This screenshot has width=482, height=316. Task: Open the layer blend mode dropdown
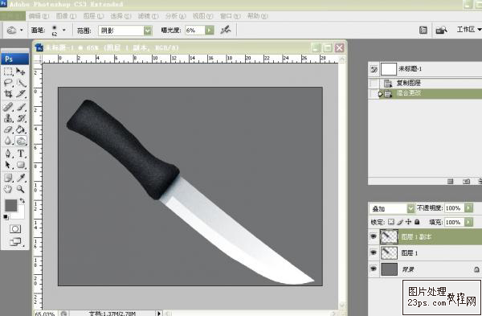click(x=411, y=208)
